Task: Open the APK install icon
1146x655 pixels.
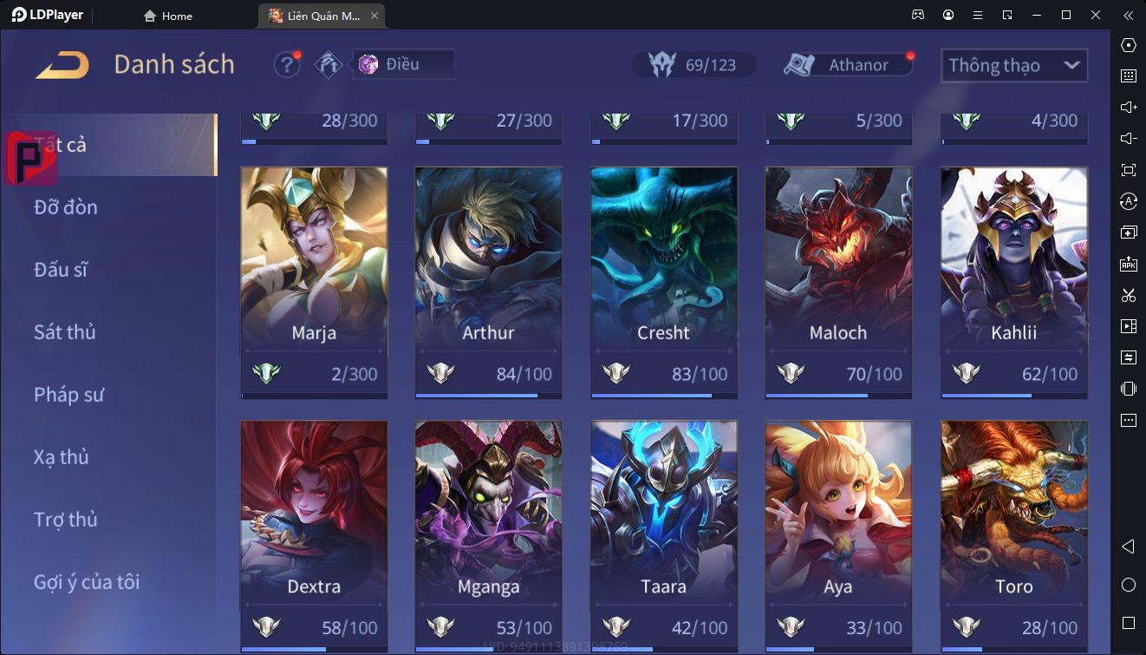Action: point(1129,264)
